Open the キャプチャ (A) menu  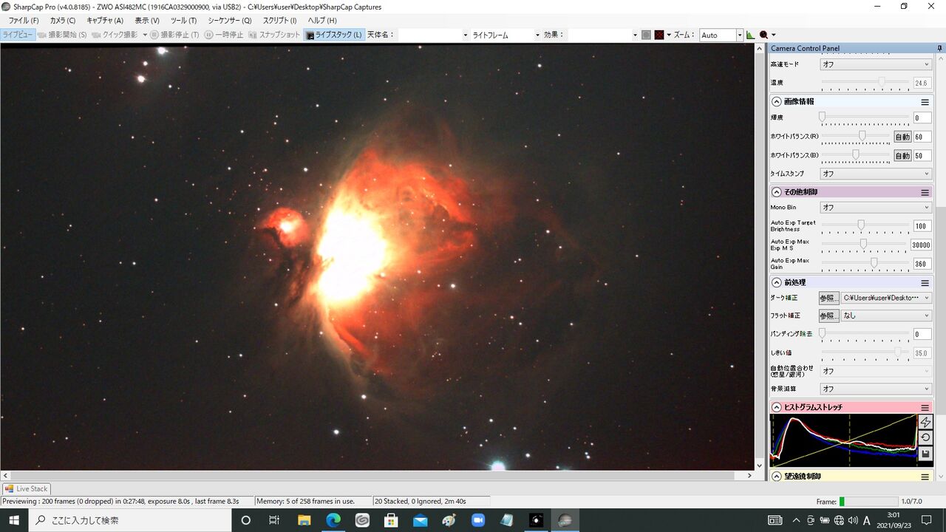(105, 21)
